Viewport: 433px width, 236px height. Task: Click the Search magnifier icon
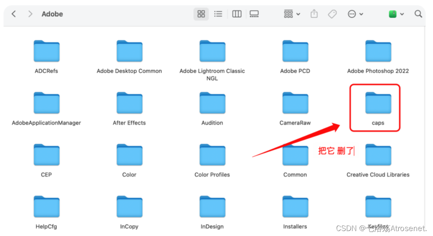point(419,14)
